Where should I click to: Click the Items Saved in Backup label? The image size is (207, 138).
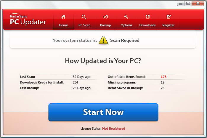click(x=126, y=88)
